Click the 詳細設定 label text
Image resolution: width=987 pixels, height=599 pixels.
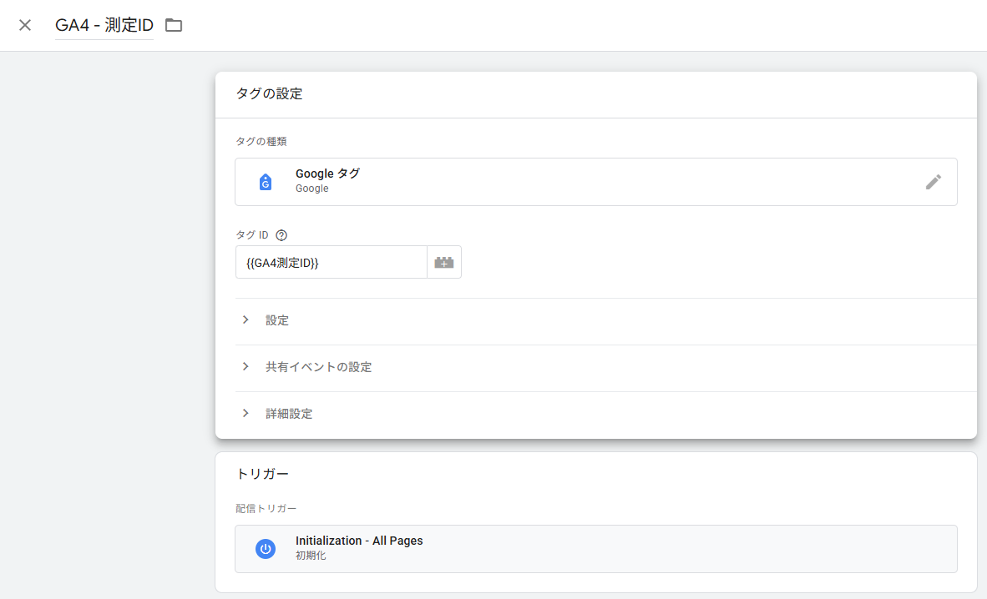[x=289, y=414]
